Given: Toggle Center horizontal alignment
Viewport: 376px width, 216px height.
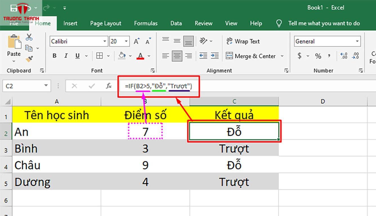Looking at the screenshot, I should [x=177, y=56].
